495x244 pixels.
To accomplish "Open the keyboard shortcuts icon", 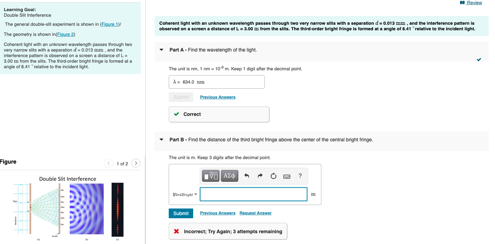I will [x=287, y=176].
